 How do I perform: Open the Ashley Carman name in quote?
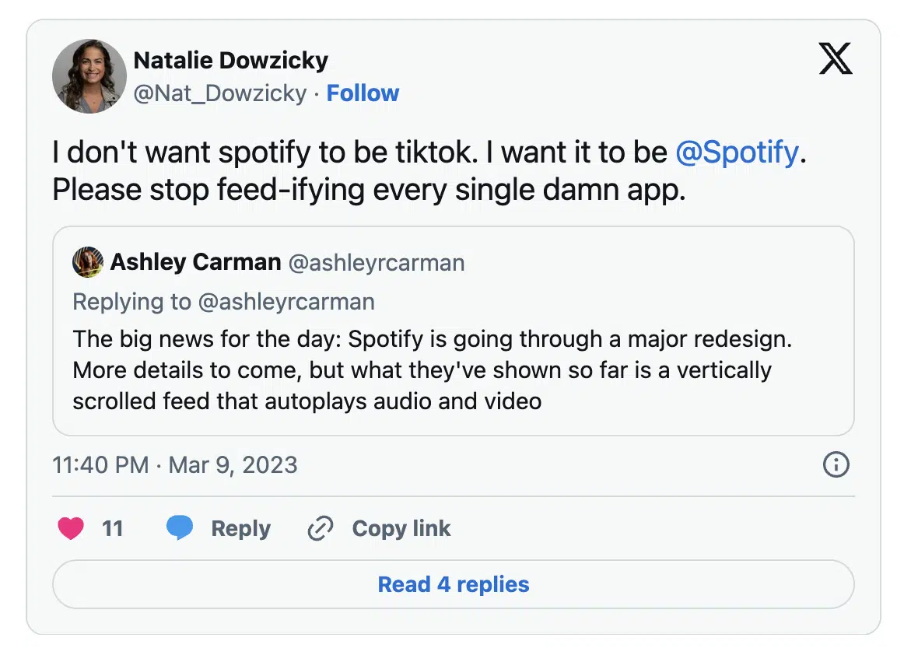click(195, 262)
